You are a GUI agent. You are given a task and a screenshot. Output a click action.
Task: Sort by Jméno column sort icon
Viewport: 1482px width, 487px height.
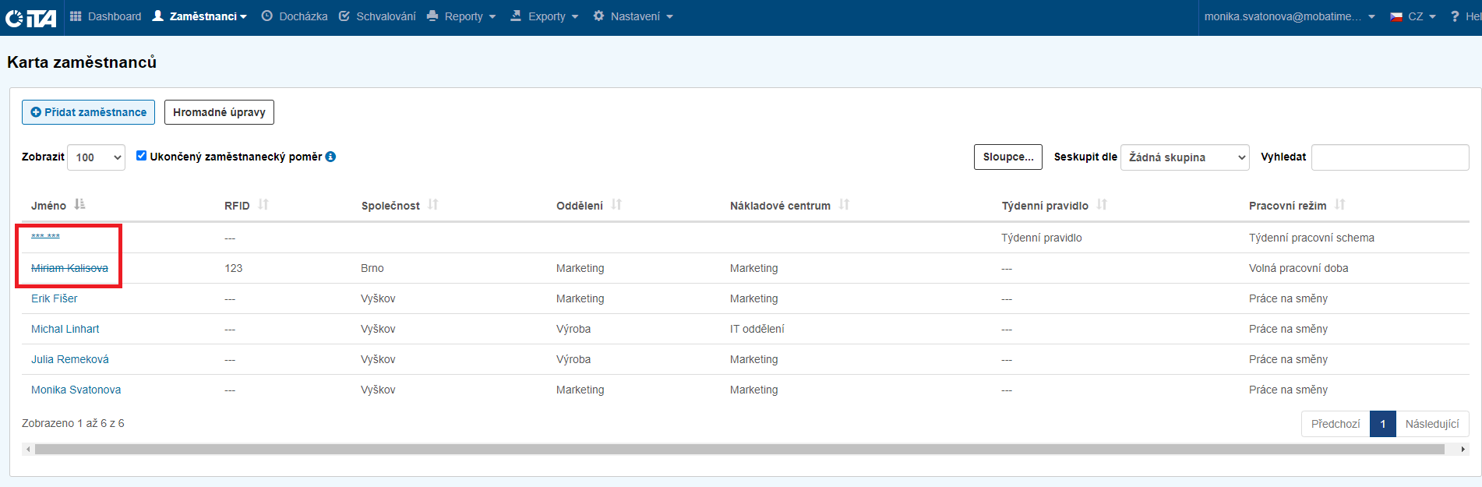[79, 205]
